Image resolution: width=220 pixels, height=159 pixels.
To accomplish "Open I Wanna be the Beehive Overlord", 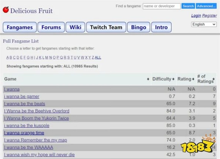I will [37, 111].
